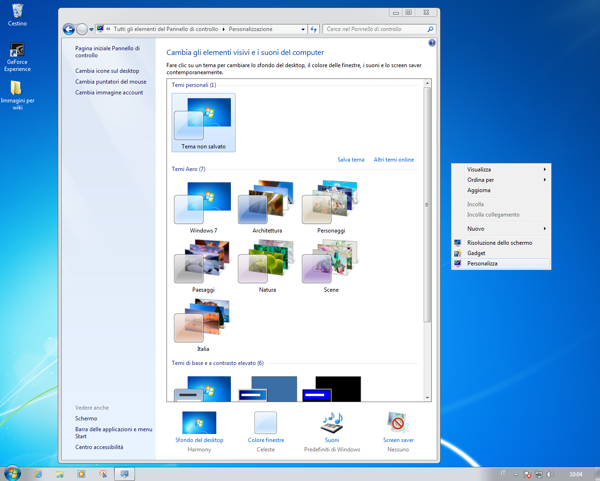Open the address bar history dropdown
The width and height of the screenshot is (600, 481).
303,30
